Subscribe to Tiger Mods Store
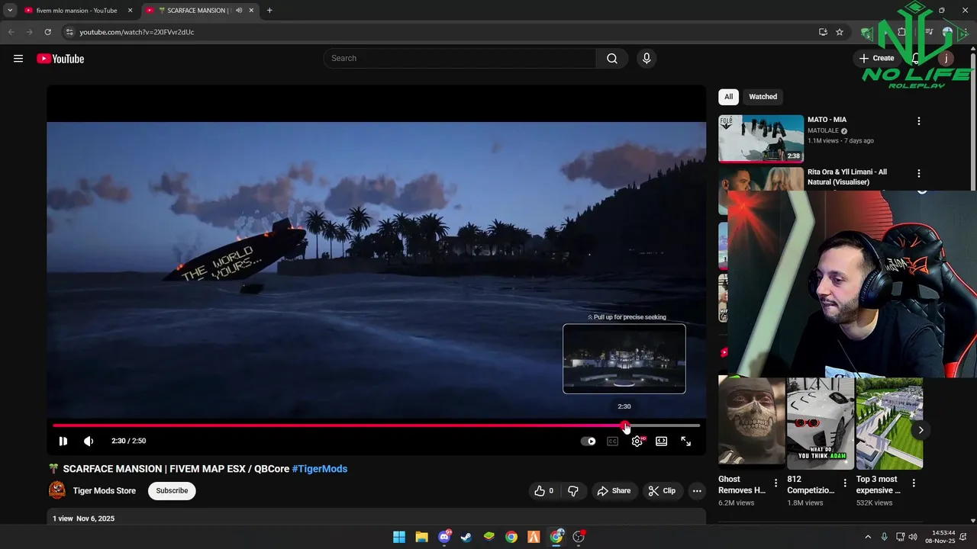977x549 pixels. click(x=172, y=491)
